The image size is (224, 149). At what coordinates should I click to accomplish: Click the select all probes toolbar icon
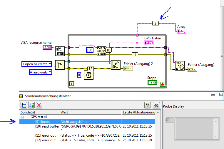tap(31, 105)
